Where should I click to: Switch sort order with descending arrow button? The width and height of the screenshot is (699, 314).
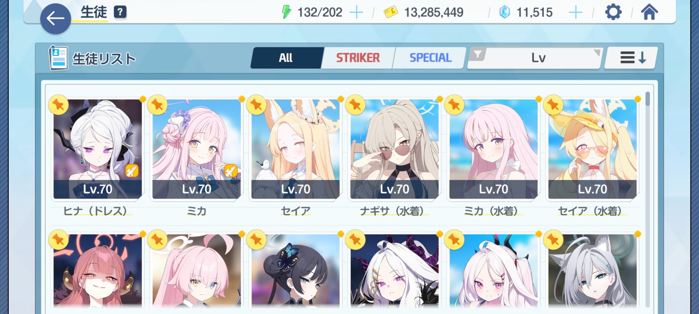(632, 58)
